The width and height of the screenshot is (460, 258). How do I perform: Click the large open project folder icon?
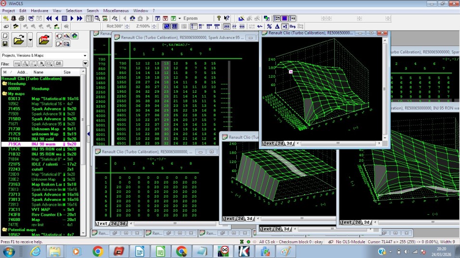pos(18,39)
